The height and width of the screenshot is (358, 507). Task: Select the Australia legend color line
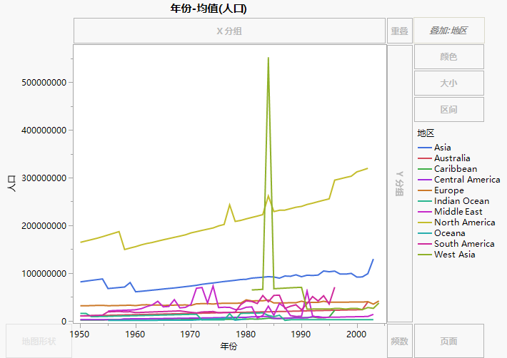[425, 158]
